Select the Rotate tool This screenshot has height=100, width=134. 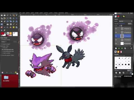pyautogui.click(x=8, y=21)
